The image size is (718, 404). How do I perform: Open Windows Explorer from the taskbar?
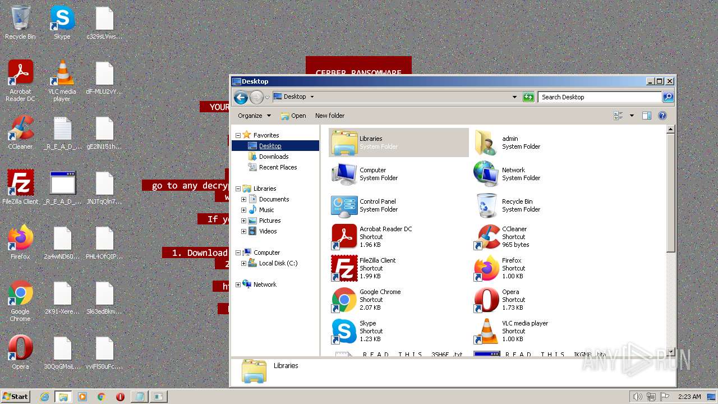(x=63, y=397)
